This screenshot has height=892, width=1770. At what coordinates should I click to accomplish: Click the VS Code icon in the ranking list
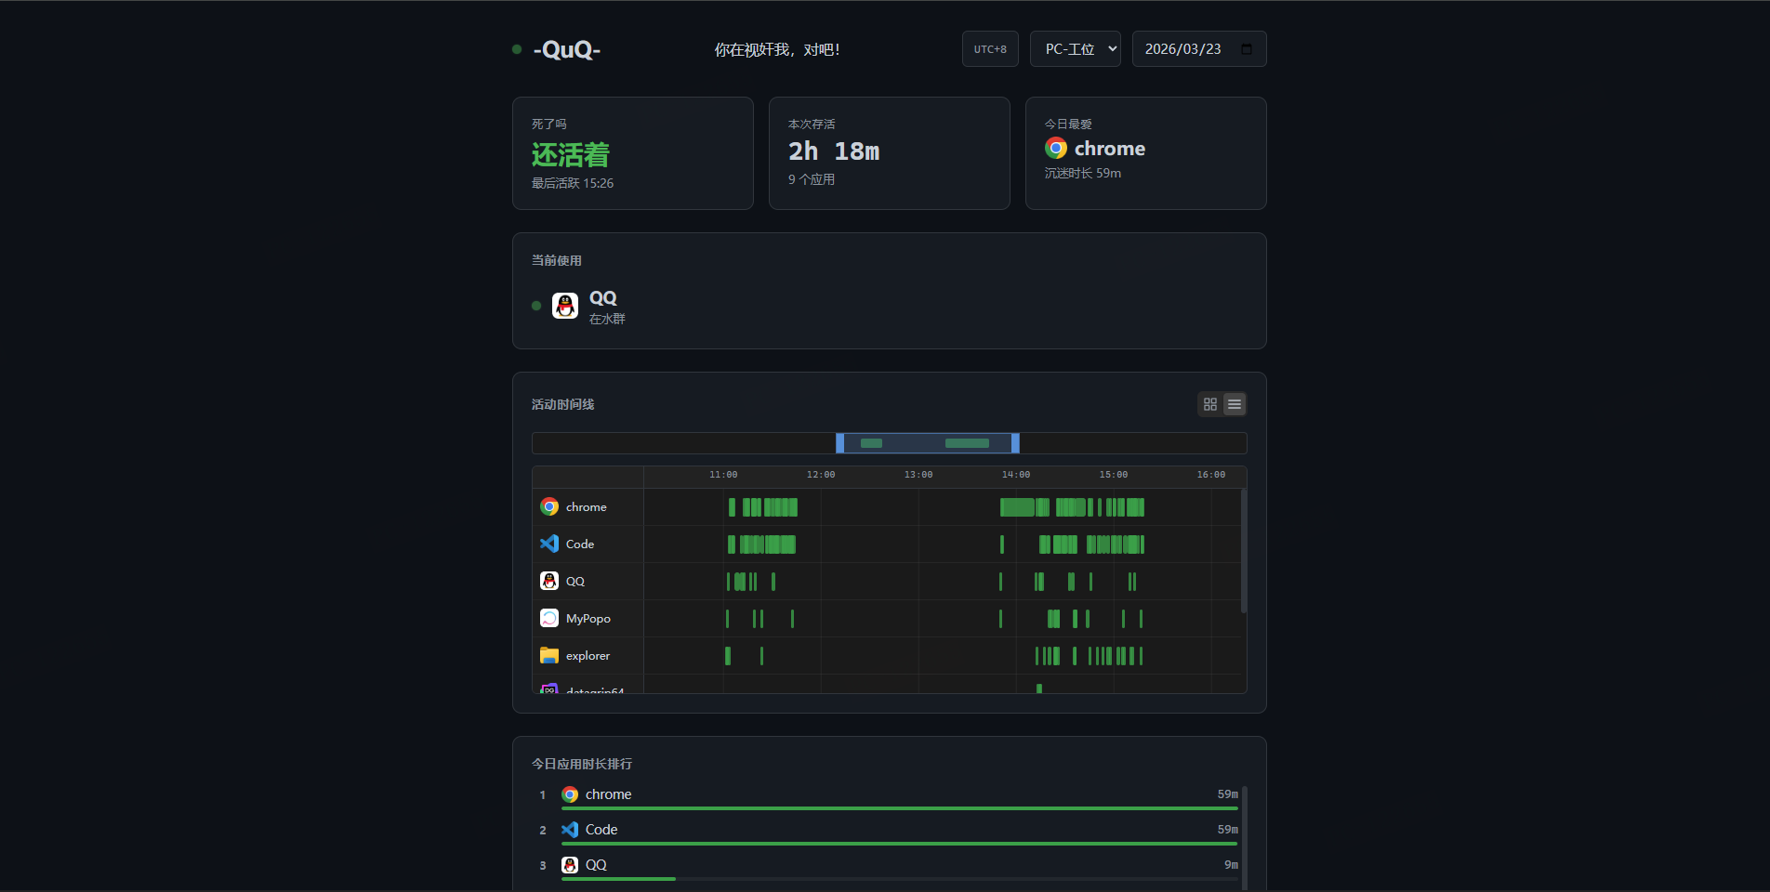coord(570,830)
